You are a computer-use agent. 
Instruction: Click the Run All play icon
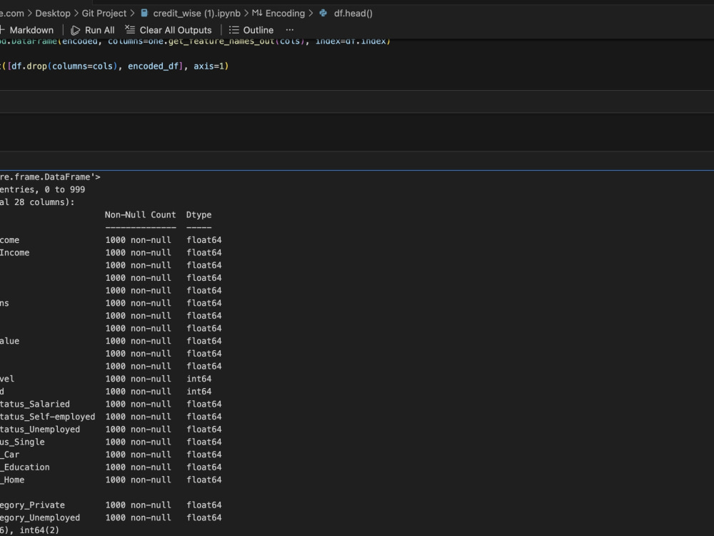[76, 30]
